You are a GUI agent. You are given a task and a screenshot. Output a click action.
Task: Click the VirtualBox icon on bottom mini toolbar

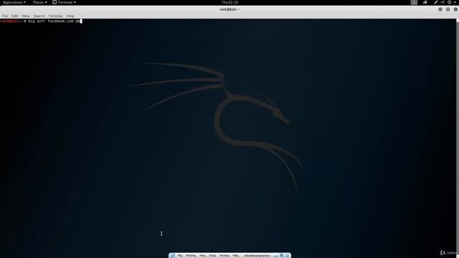pos(172,256)
